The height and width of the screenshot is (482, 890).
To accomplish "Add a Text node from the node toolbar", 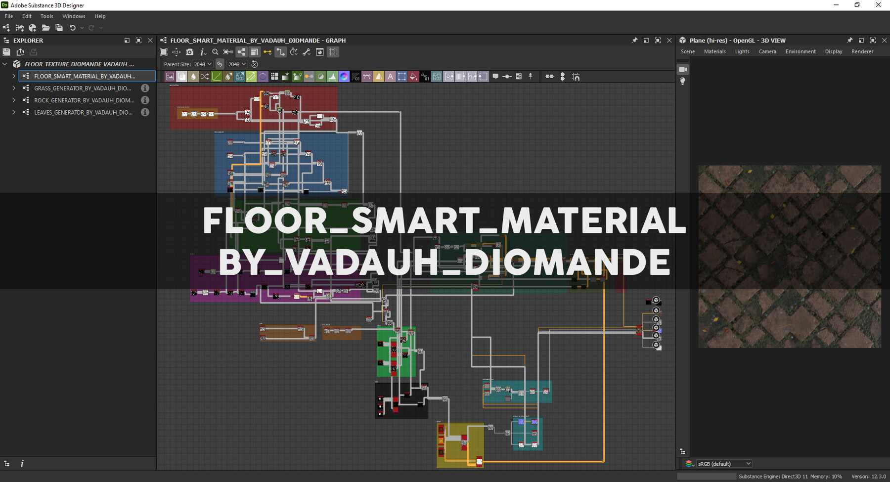I will (390, 76).
